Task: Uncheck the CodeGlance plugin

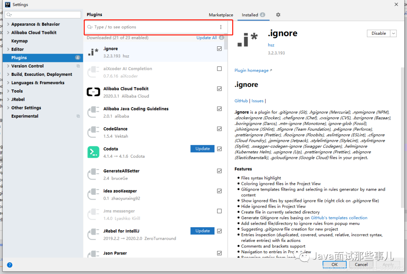Action: point(219,129)
